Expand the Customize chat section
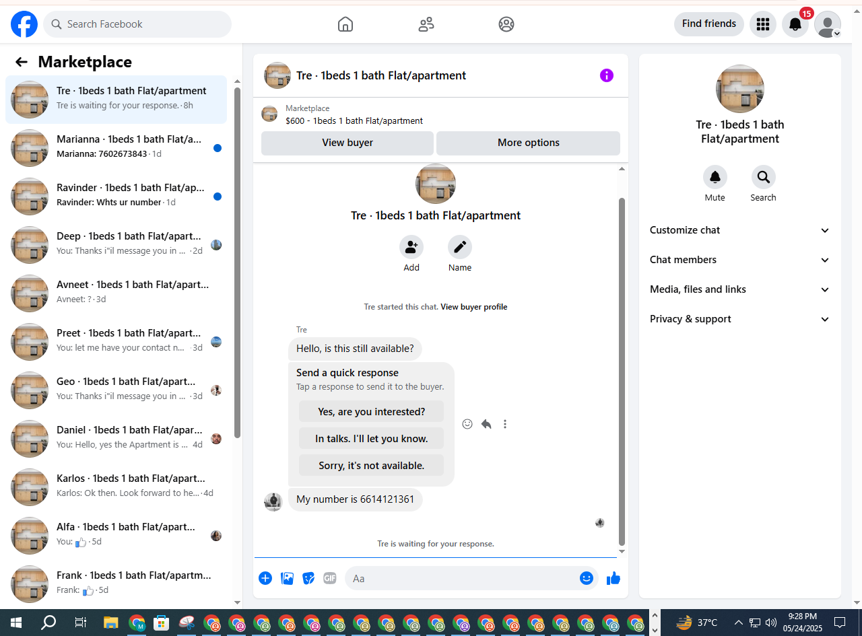The height and width of the screenshot is (636, 862). pyautogui.click(x=740, y=230)
